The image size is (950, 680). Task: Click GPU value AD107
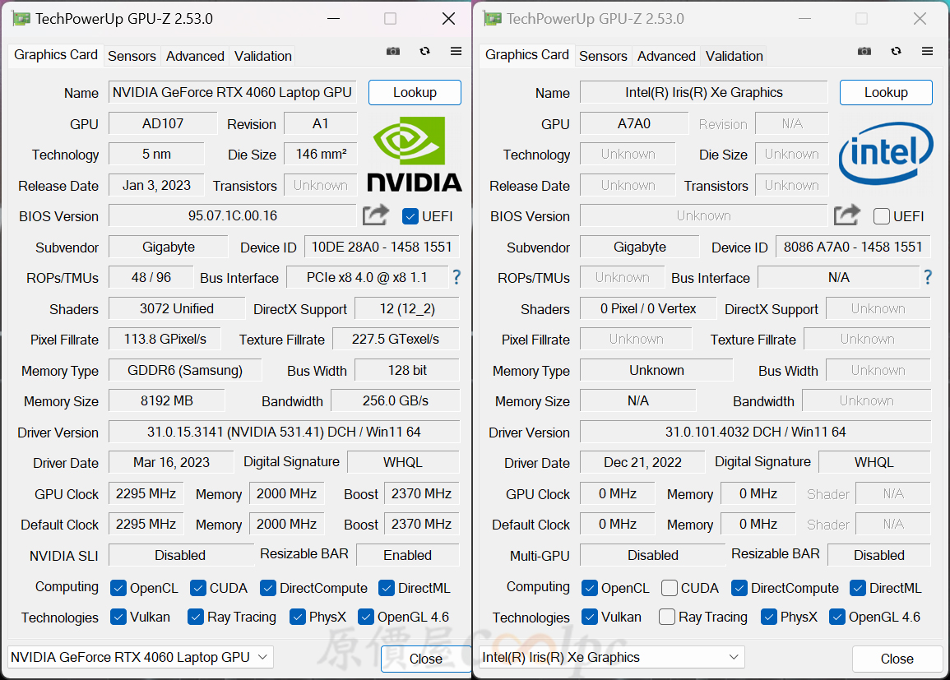point(163,123)
